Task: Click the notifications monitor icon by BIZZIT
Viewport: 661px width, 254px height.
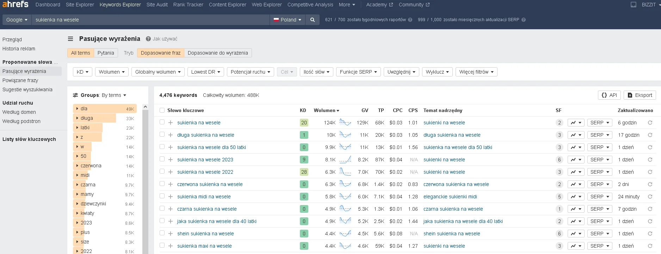Action: (x=633, y=5)
